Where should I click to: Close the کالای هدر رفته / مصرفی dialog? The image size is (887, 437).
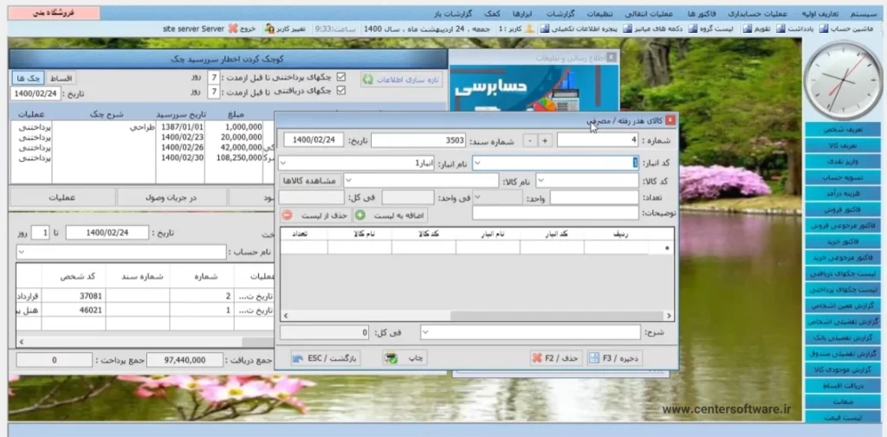(x=670, y=119)
